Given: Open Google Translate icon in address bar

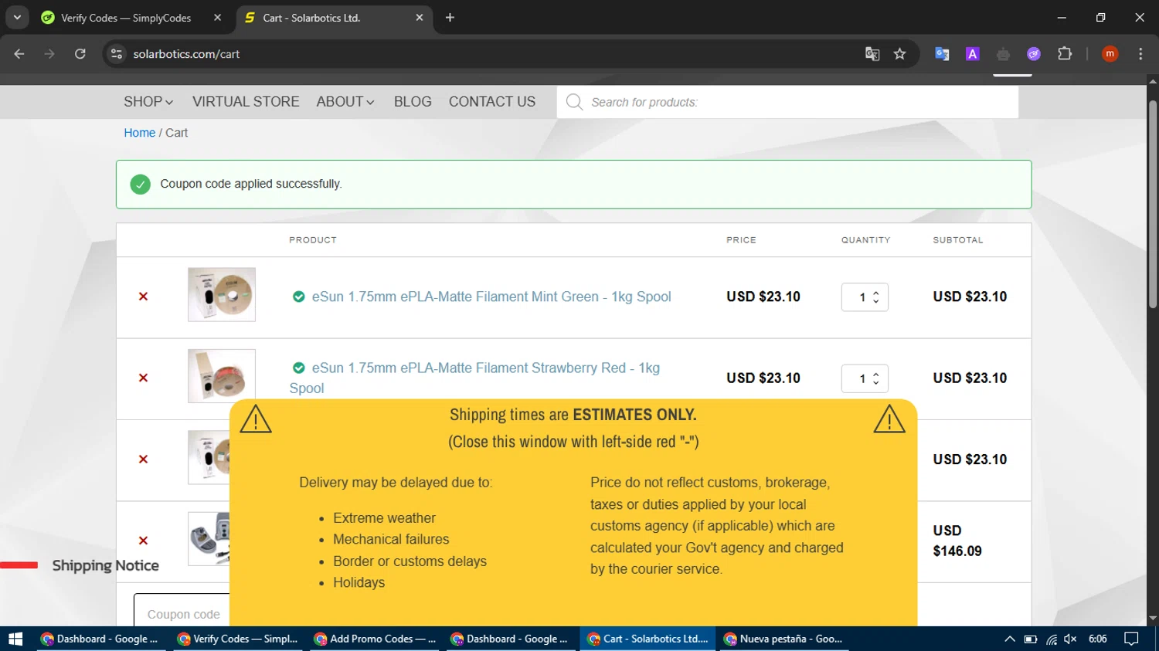Looking at the screenshot, I should [x=872, y=54].
